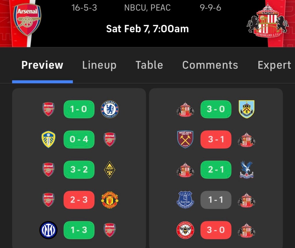Tap the Crystal Palace eagle logo
295x248 pixels.
[x=247, y=169]
